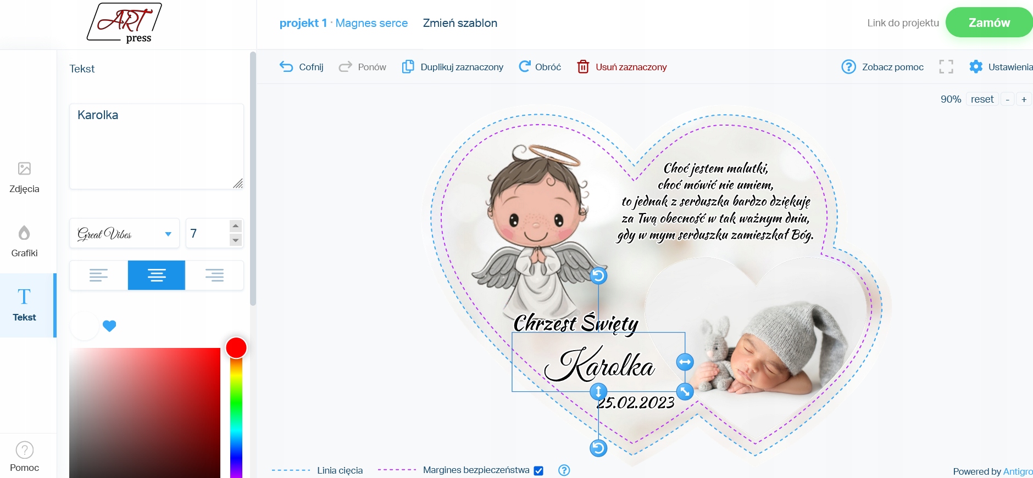The width and height of the screenshot is (1033, 478).
Task: Open fullscreen mode icon
Action: tap(946, 67)
